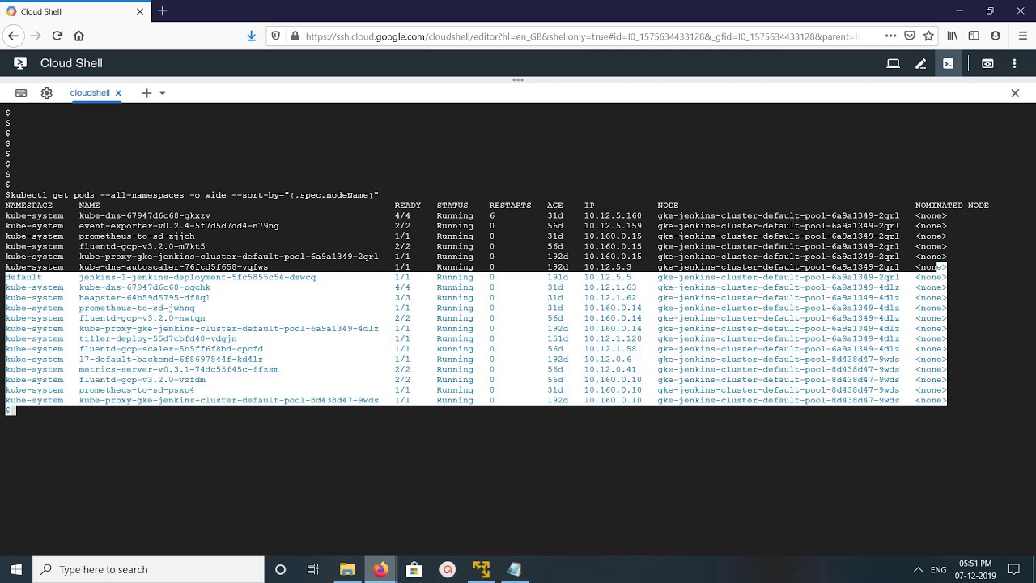This screenshot has height=583, width=1036.
Task: Show Firefox downloads panel
Action: (251, 36)
